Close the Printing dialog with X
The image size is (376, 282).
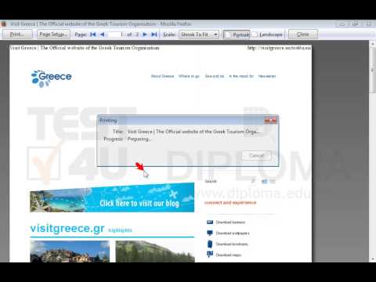[x=270, y=121]
